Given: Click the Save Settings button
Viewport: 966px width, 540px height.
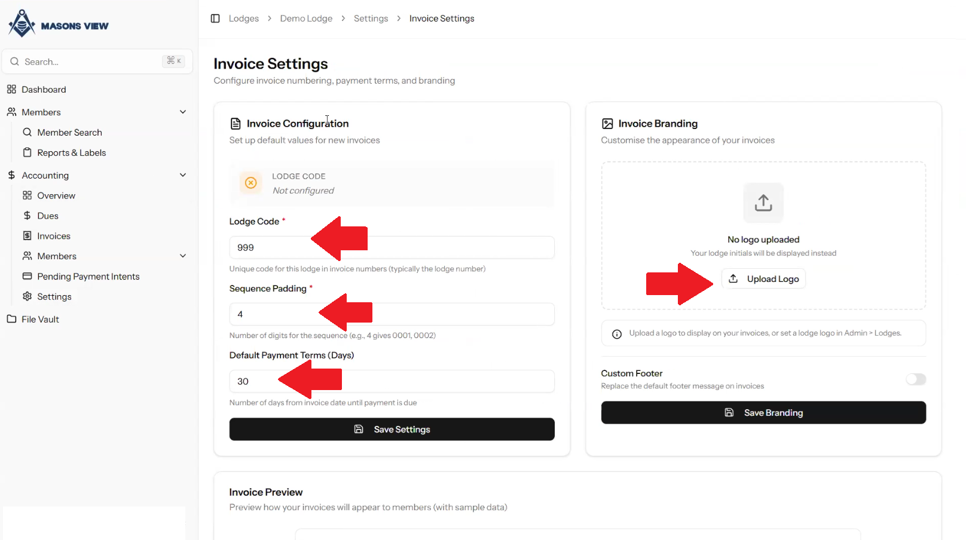Looking at the screenshot, I should pos(392,429).
